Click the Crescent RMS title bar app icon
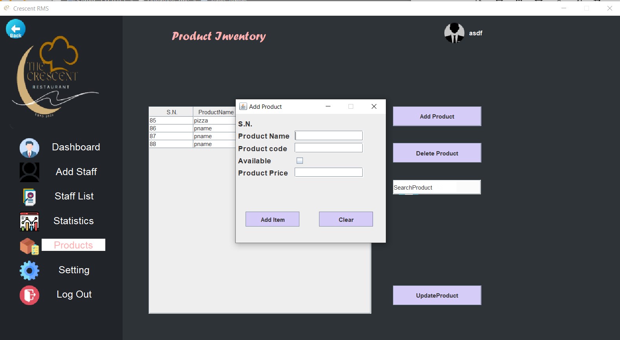 [7, 8]
